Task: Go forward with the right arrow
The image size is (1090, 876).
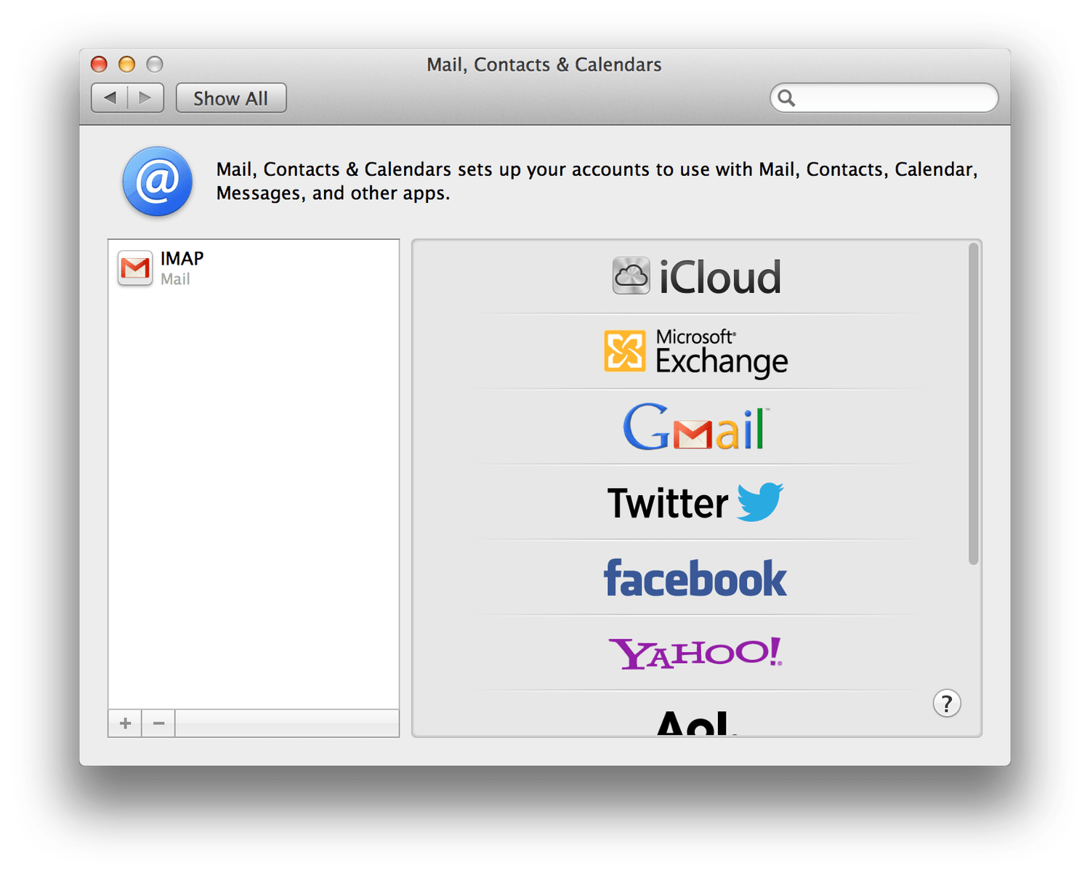Action: [x=145, y=97]
